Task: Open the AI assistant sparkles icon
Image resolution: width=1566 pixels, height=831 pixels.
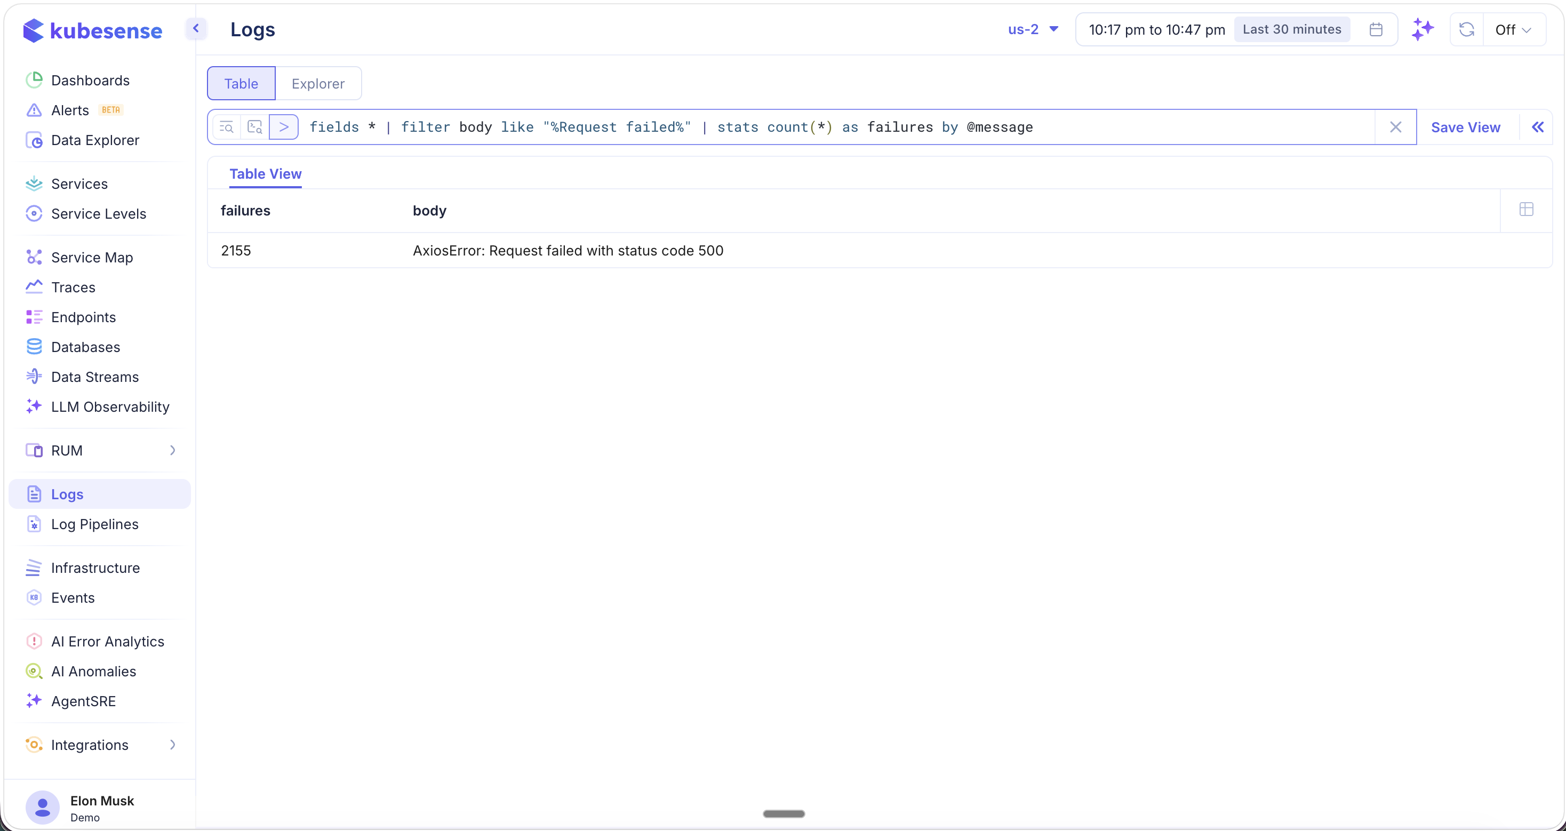Action: pos(1423,29)
